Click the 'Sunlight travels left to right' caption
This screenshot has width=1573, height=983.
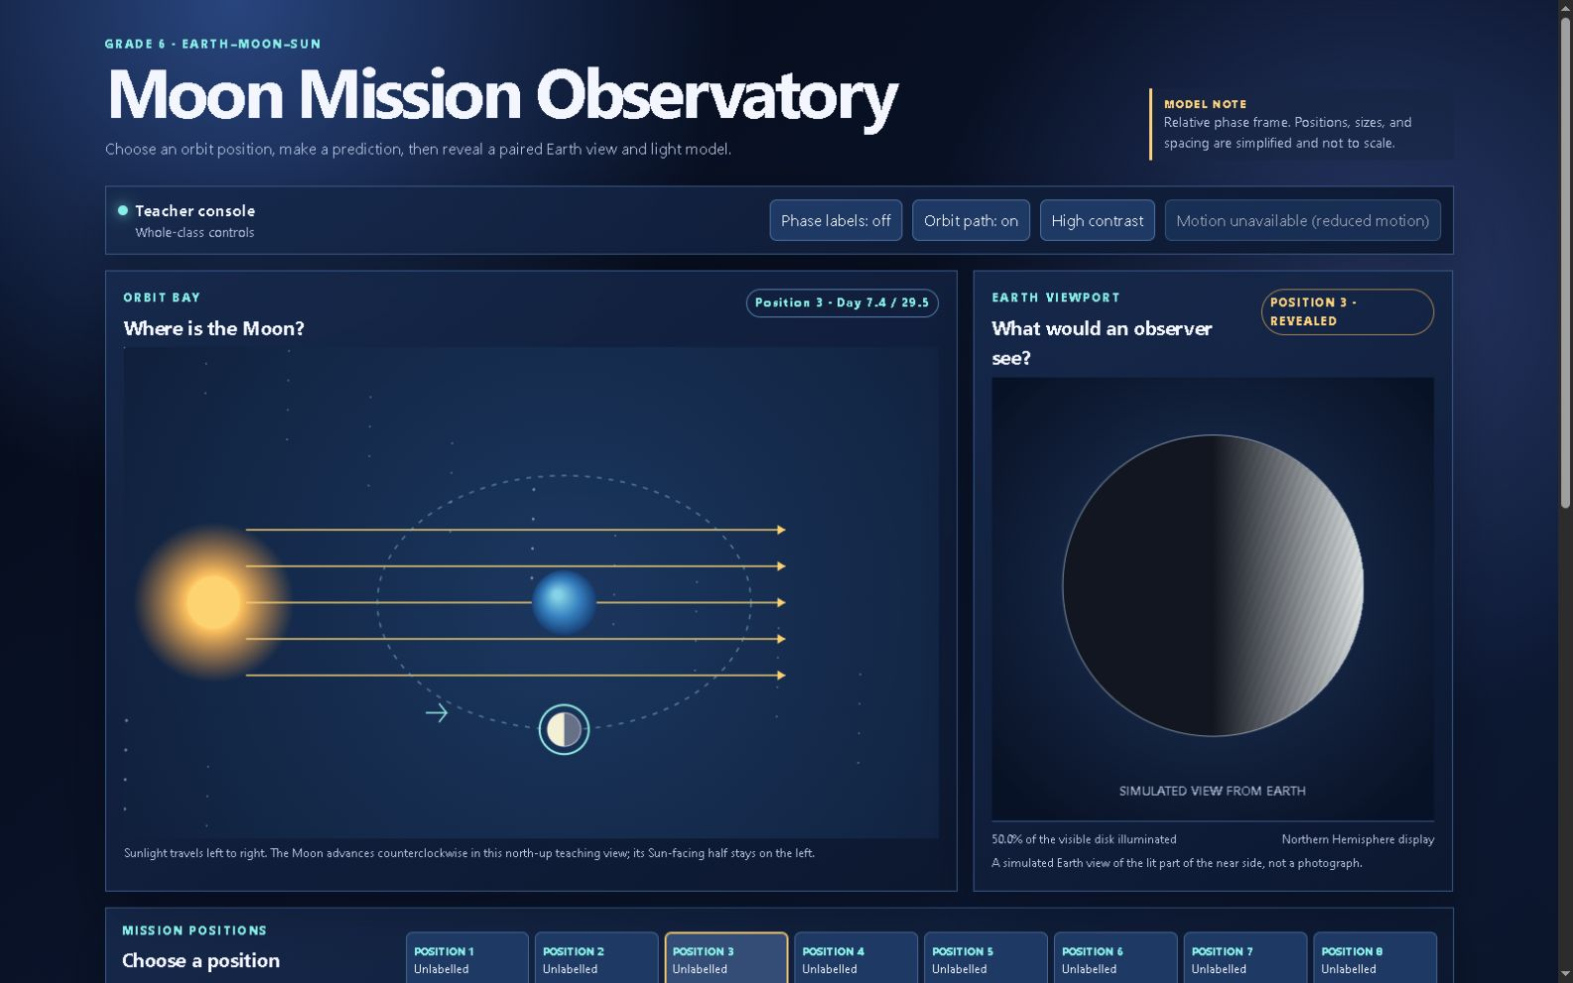coord(469,853)
